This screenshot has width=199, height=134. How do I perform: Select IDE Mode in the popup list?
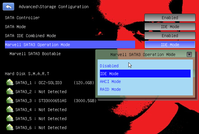click(x=145, y=74)
